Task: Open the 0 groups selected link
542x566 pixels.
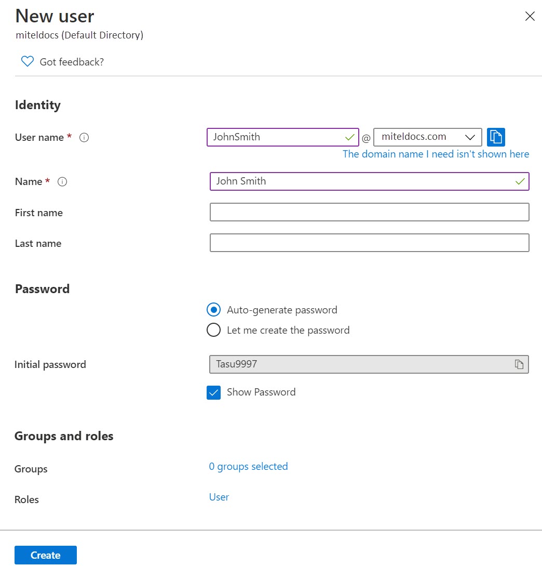Action: (248, 466)
